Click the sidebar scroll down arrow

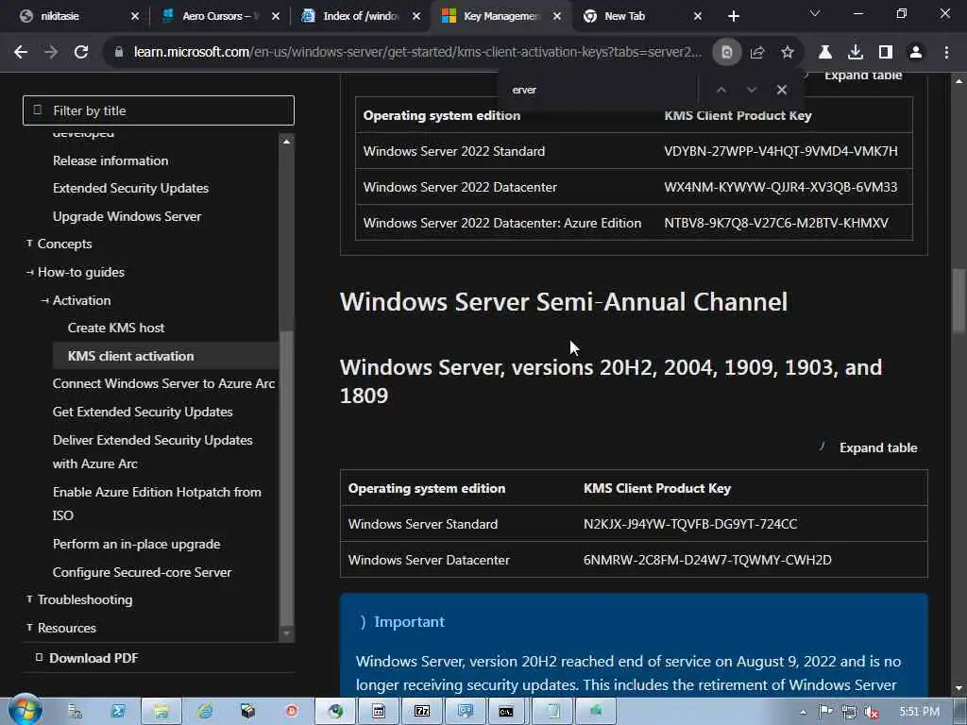286,633
